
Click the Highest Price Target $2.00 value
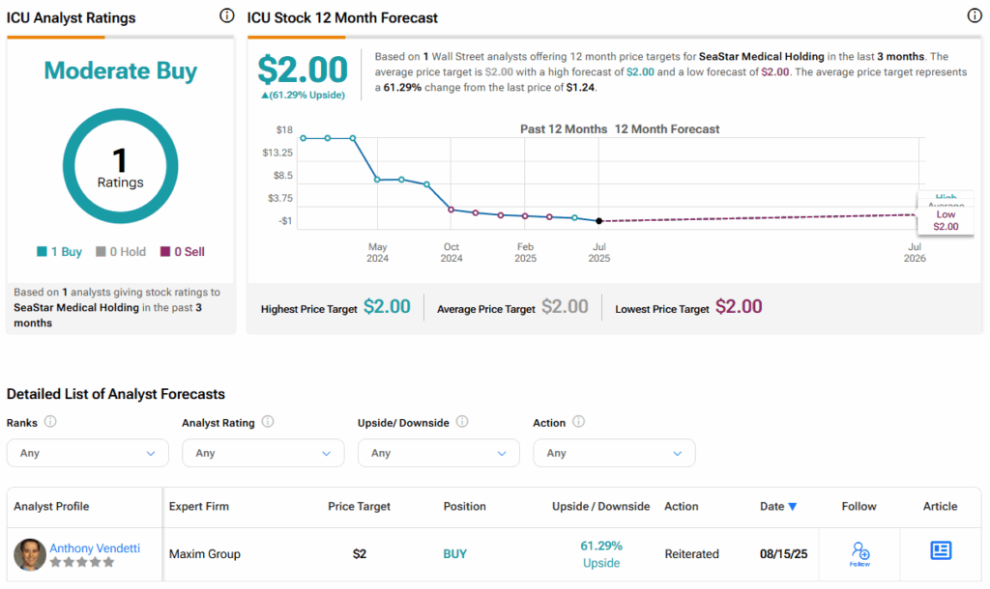(x=387, y=307)
